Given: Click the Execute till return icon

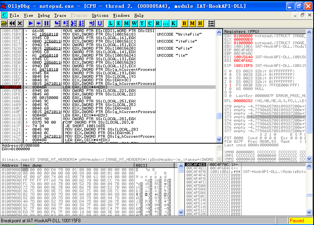Looking at the screenshot, I should pyautogui.click(x=92, y=23).
